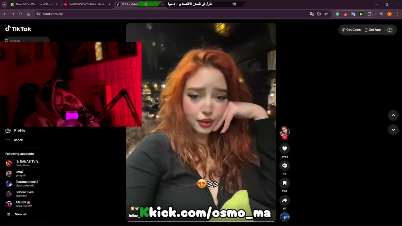Click the install app icon in address bar
Screen dimensions: 402x226
click(319, 14)
